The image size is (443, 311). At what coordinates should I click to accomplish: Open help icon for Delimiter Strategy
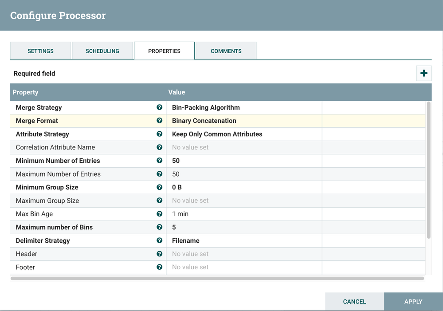pyautogui.click(x=159, y=240)
